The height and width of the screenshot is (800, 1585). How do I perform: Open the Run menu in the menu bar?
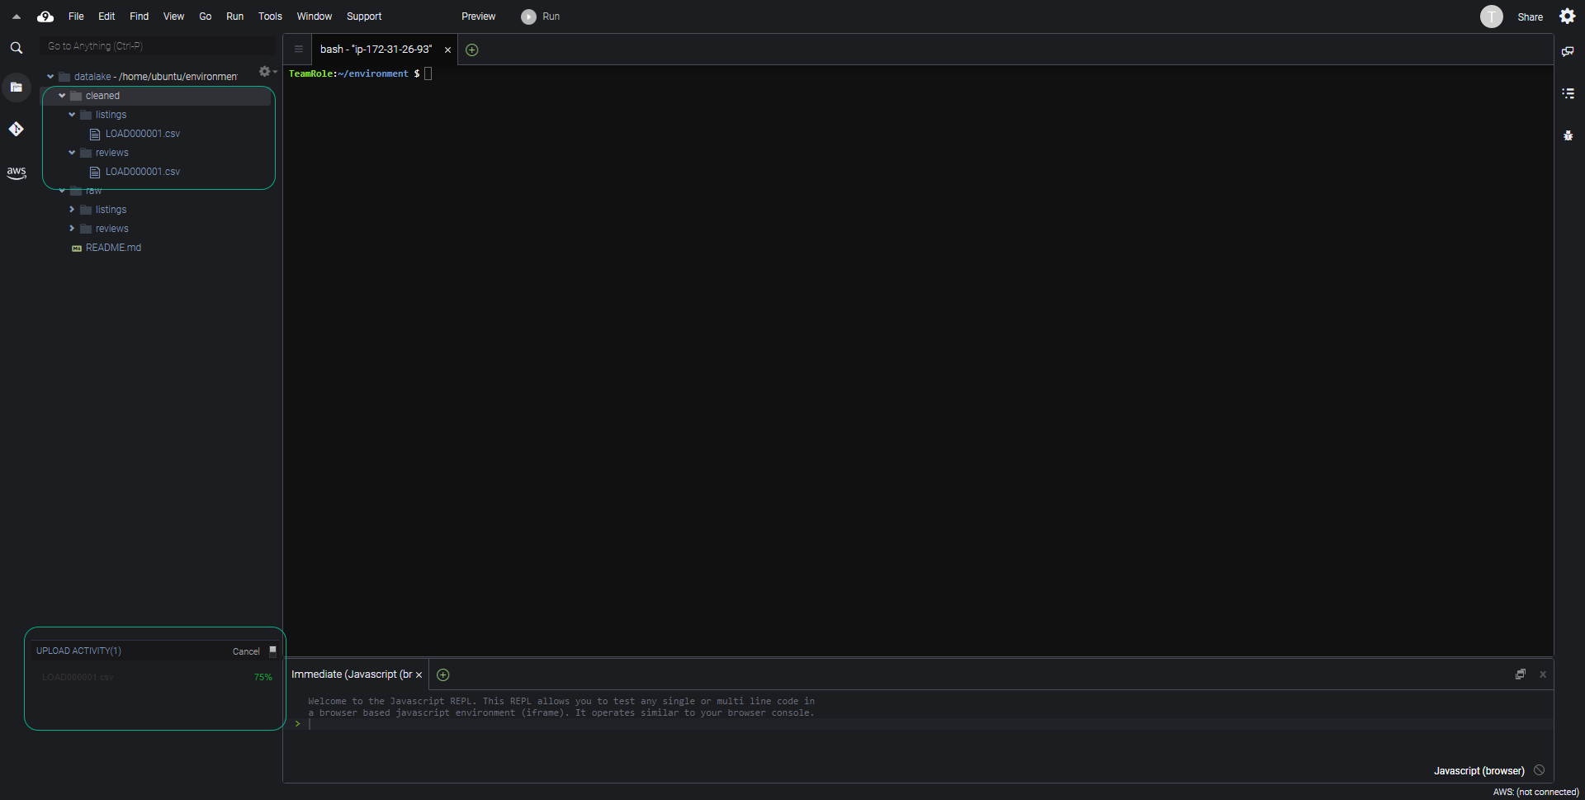click(234, 17)
